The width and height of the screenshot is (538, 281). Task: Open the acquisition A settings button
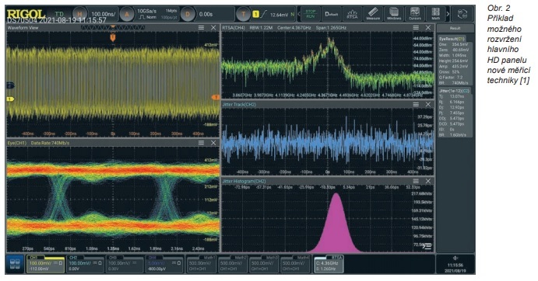tap(127, 15)
